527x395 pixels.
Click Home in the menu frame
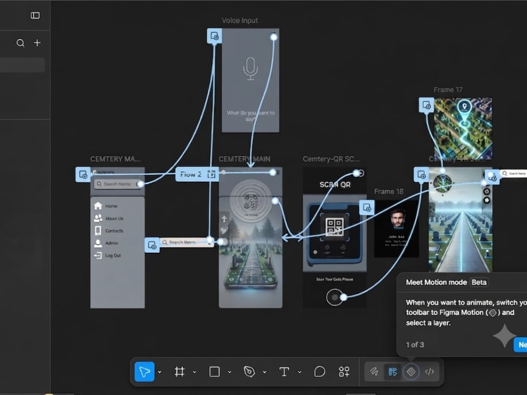111,206
